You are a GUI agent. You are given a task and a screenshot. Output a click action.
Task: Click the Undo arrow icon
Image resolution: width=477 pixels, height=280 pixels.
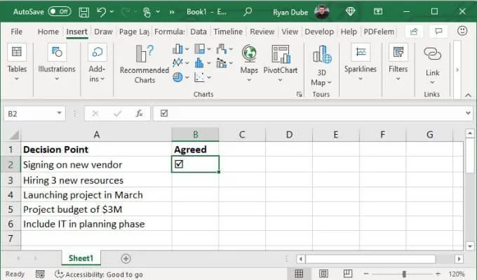click(x=101, y=12)
